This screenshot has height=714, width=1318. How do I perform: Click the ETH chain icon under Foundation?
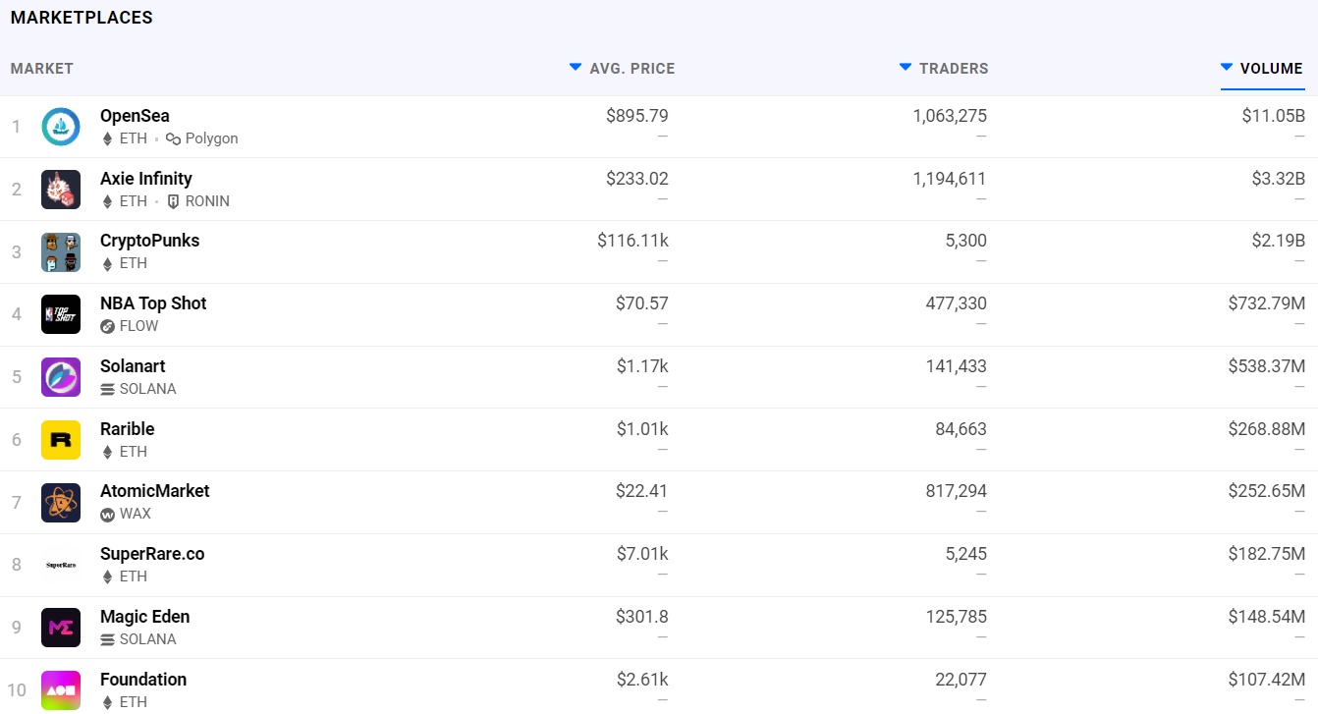point(108,702)
